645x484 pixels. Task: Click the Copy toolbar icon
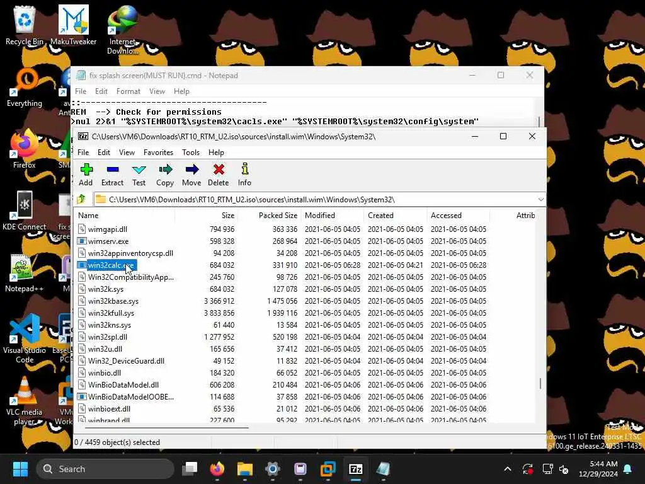coord(165,175)
